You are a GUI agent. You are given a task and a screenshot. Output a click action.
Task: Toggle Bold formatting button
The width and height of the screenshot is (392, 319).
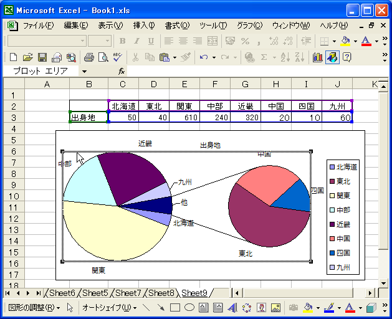(123, 40)
